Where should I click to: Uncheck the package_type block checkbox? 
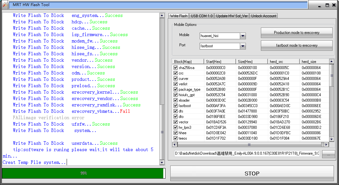(x=175, y=89)
